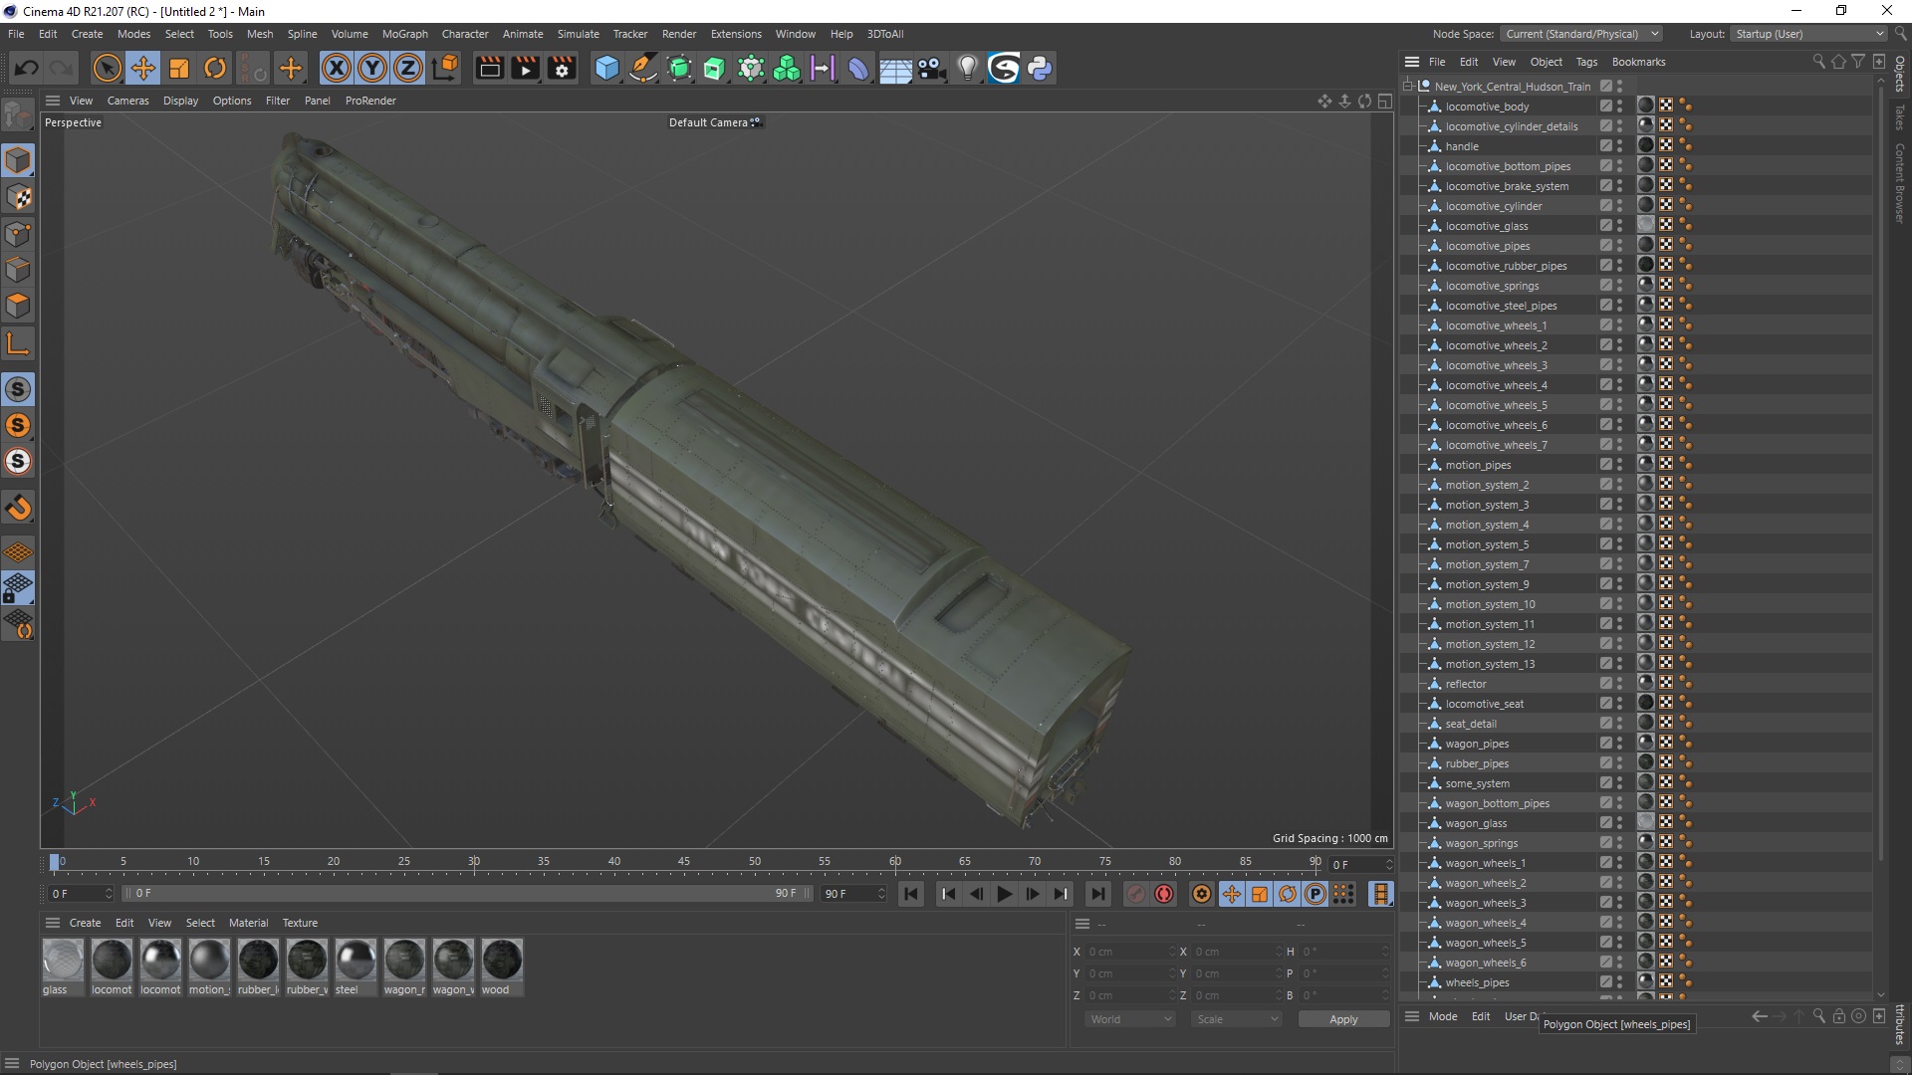This screenshot has width=1912, height=1075.
Task: Toggle handle object visibility dots
Action: tap(1619, 146)
